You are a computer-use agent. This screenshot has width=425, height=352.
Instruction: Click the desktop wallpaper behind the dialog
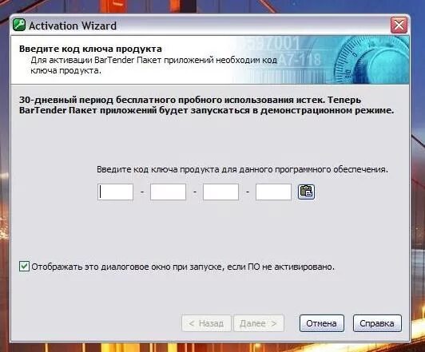417,189
